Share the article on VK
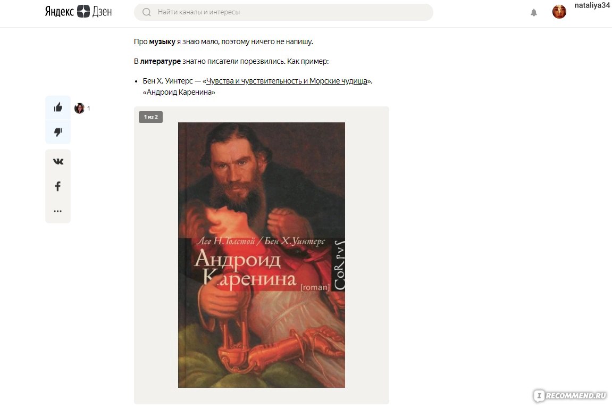612x407 pixels. 58,161
